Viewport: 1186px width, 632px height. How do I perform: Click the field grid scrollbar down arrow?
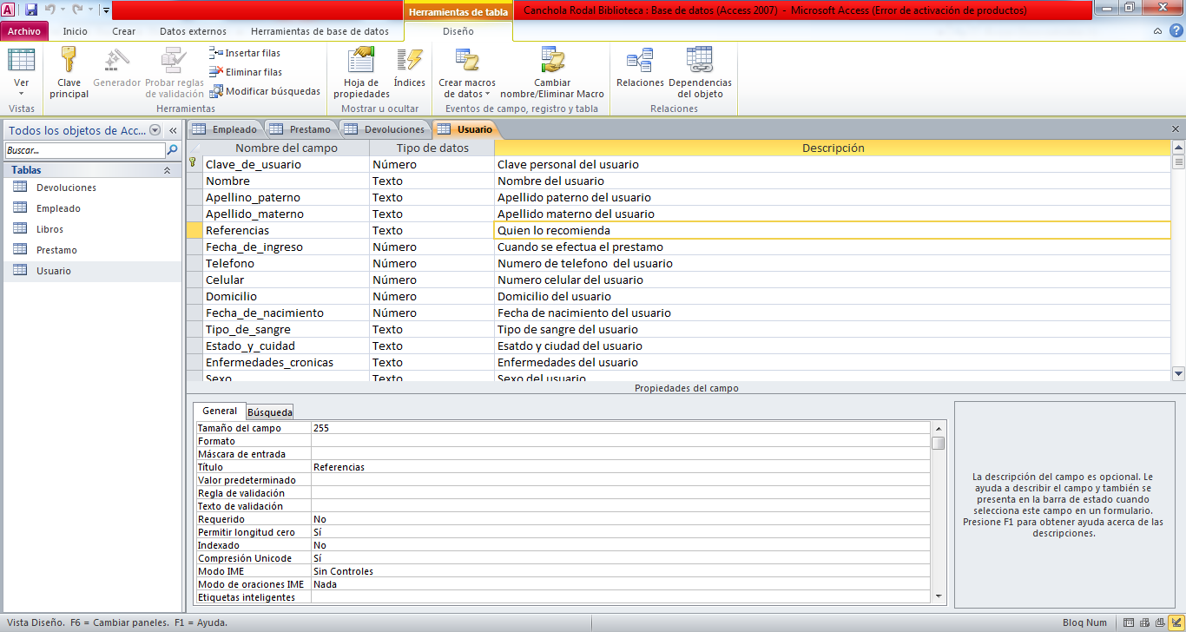[1178, 374]
